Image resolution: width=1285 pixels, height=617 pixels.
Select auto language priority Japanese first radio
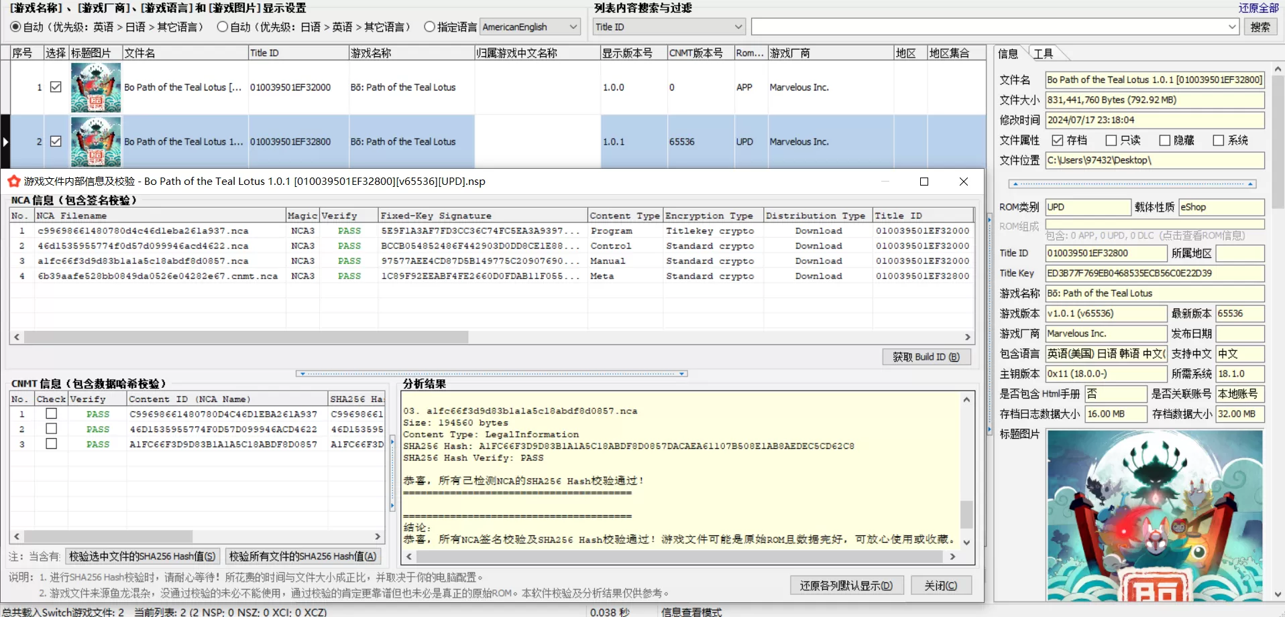[223, 27]
